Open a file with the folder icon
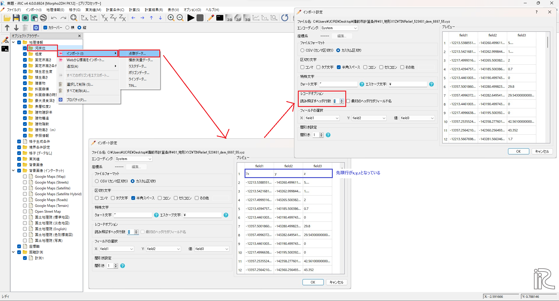 [x=7, y=18]
